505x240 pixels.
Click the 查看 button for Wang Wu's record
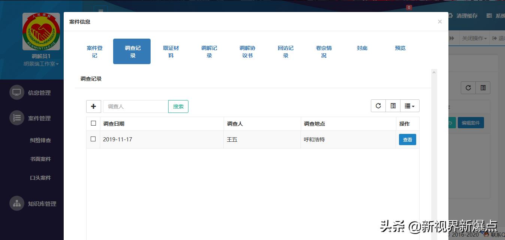pyautogui.click(x=407, y=139)
